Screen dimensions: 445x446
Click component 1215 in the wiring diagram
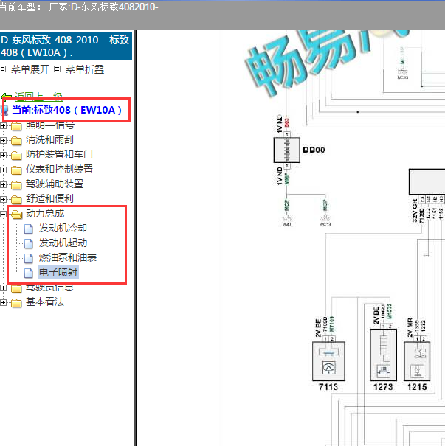(x=417, y=361)
